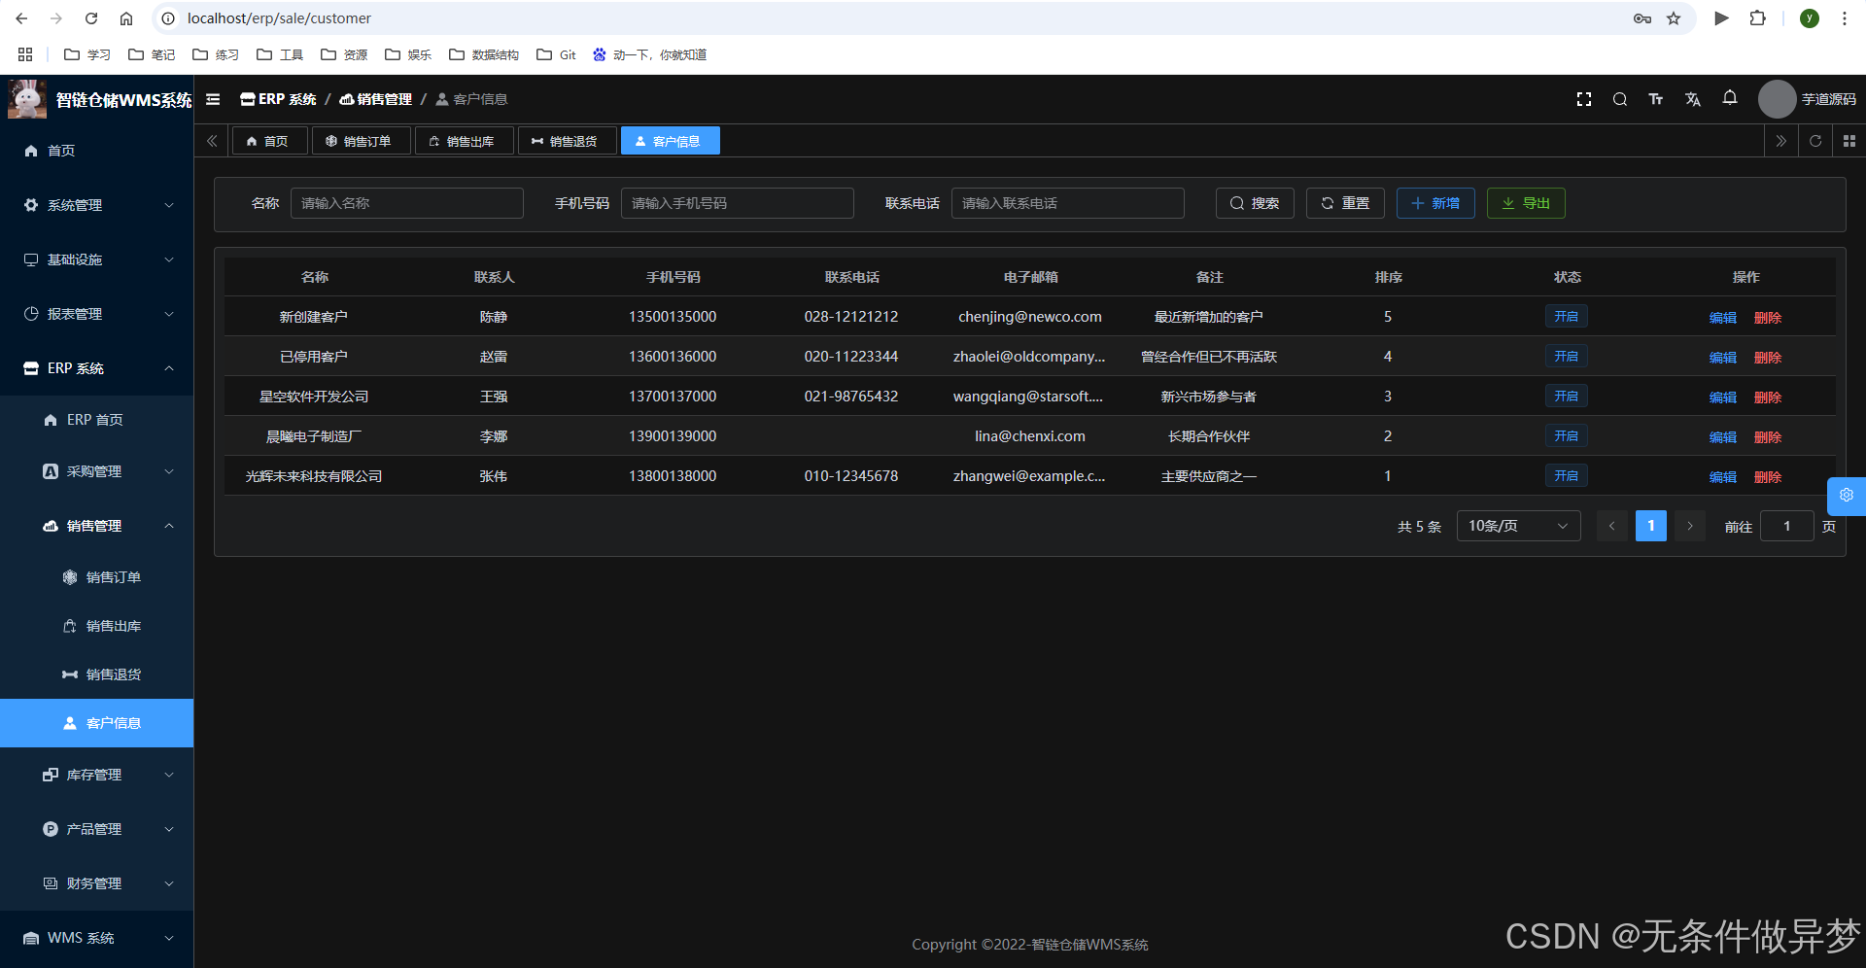The image size is (1866, 968).
Task: Toggle 开启 status for 晨曦电子制造厂
Action: [1566, 436]
